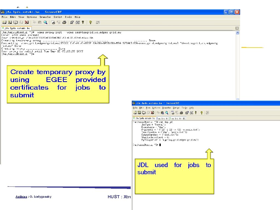Click Reconnect icon in upper SecureCRT toolbar
The height and width of the screenshot is (210, 280).
point(21,22)
